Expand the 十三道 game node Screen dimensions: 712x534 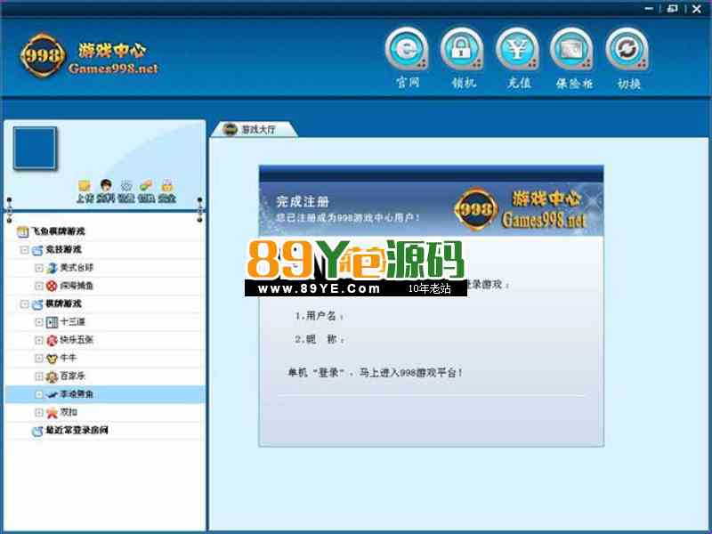pos(39,321)
